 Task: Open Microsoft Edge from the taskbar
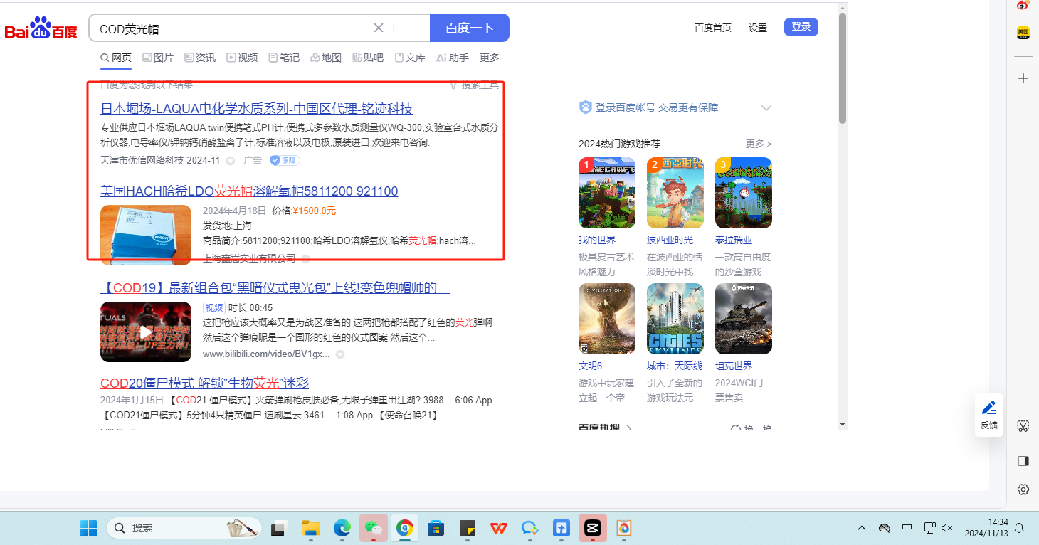342,528
